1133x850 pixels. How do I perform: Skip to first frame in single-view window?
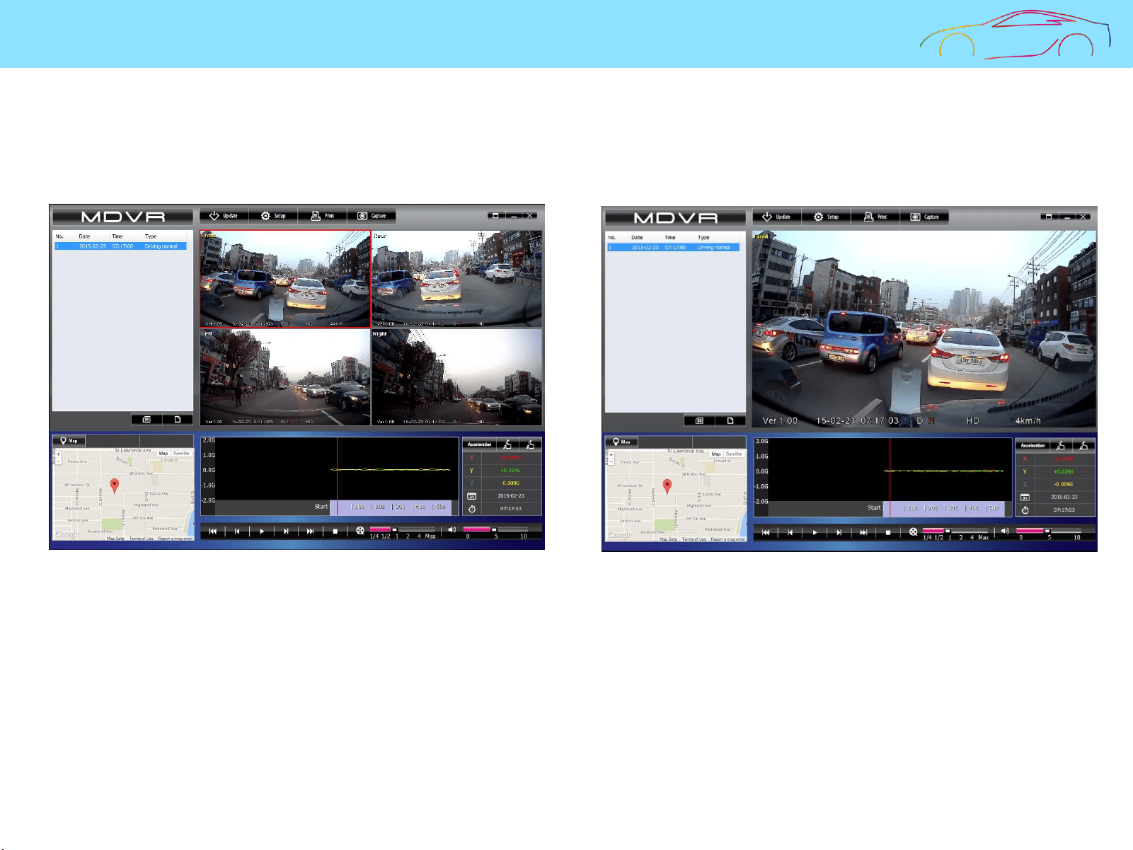[x=765, y=532]
